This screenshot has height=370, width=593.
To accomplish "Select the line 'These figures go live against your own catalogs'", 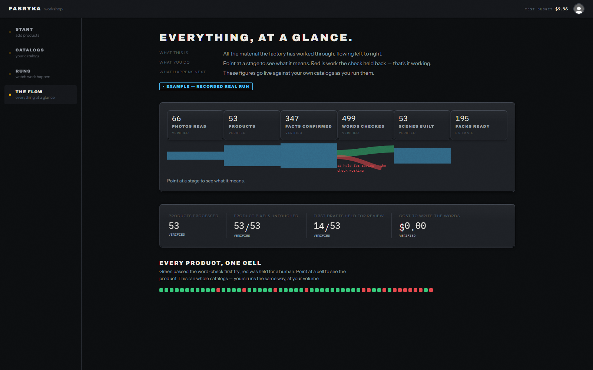I will tap(299, 73).
